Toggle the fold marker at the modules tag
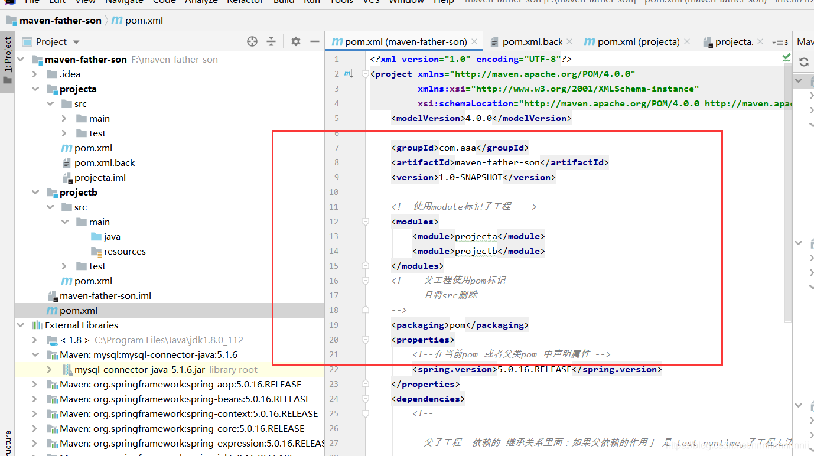This screenshot has width=814, height=456. coord(366,222)
